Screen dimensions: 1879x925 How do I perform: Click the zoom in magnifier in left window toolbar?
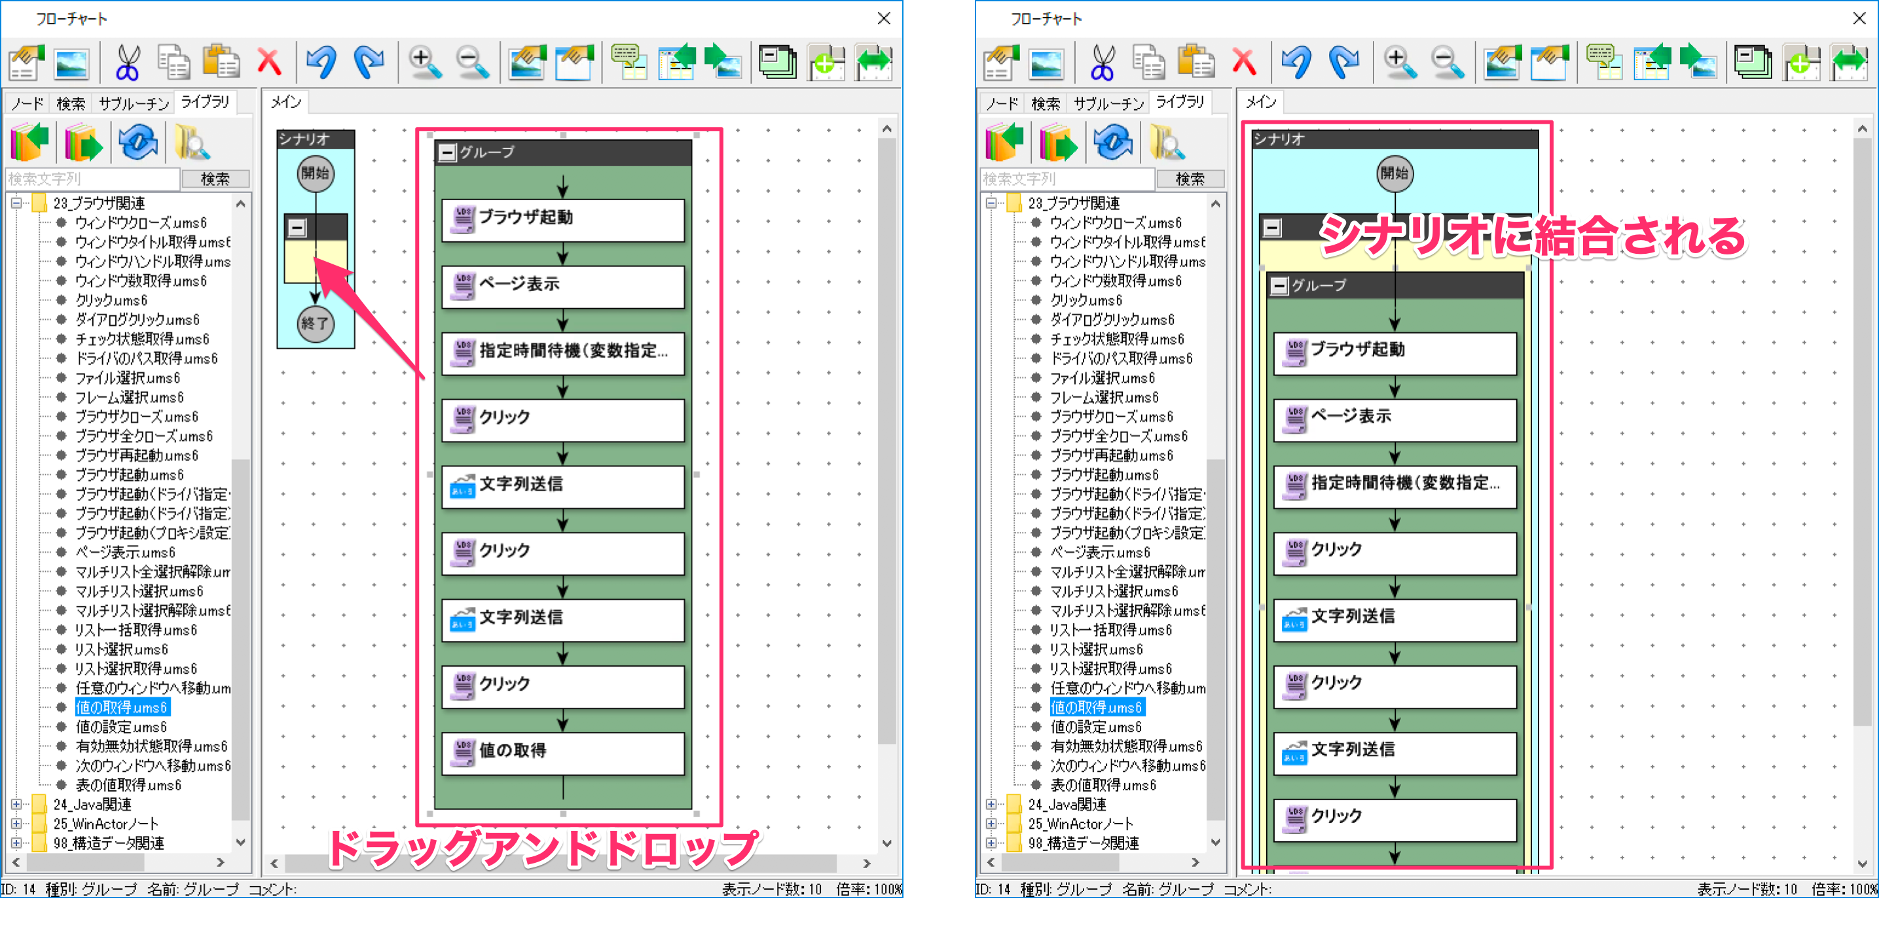[424, 63]
